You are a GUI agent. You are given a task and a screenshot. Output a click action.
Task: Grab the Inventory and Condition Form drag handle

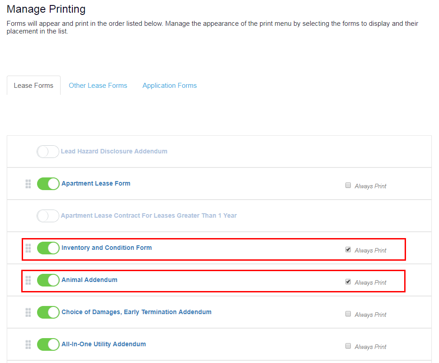click(28, 248)
